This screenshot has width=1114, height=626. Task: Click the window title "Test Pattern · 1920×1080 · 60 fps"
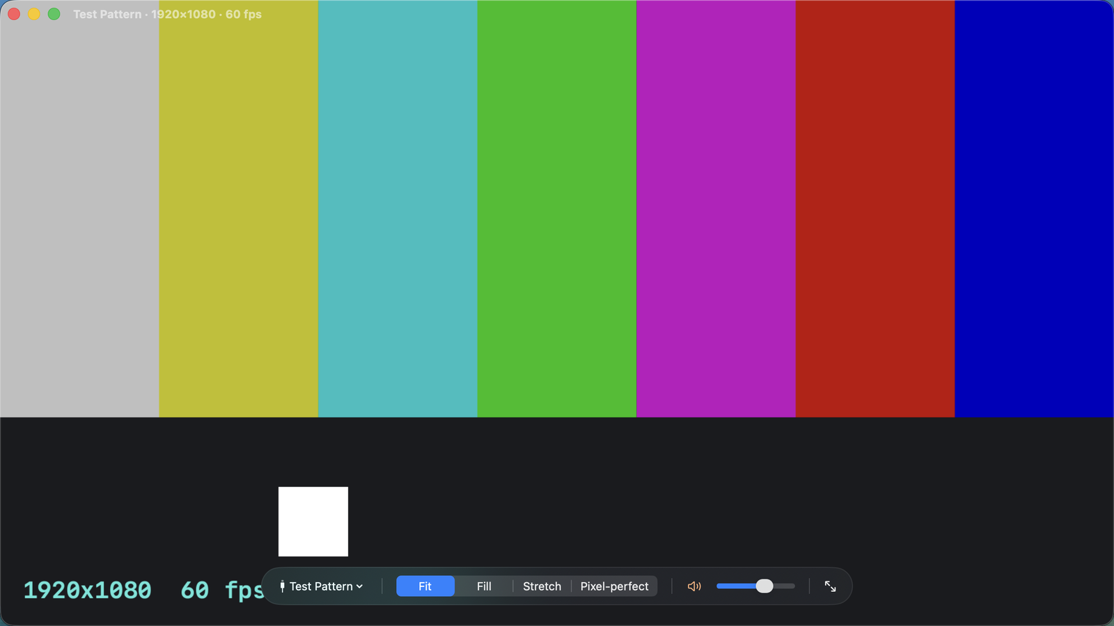tap(167, 14)
